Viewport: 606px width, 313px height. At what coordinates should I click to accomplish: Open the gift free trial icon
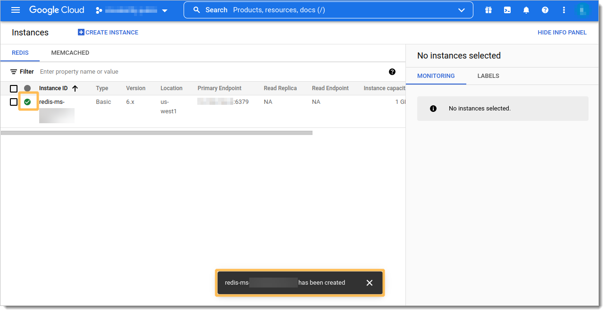tap(488, 10)
